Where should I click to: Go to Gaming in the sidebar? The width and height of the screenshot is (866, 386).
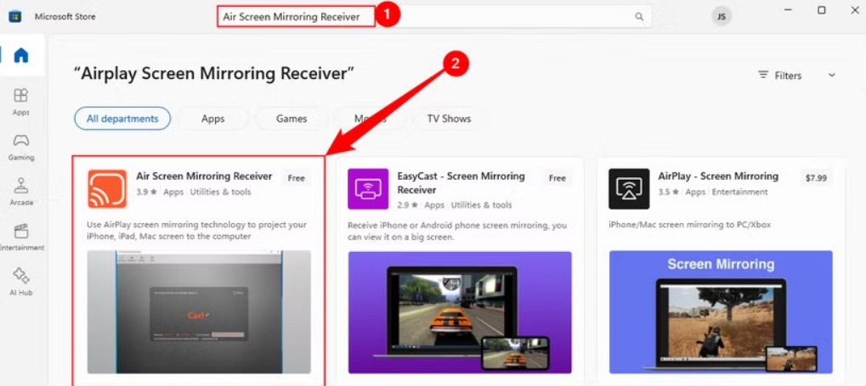click(x=20, y=146)
